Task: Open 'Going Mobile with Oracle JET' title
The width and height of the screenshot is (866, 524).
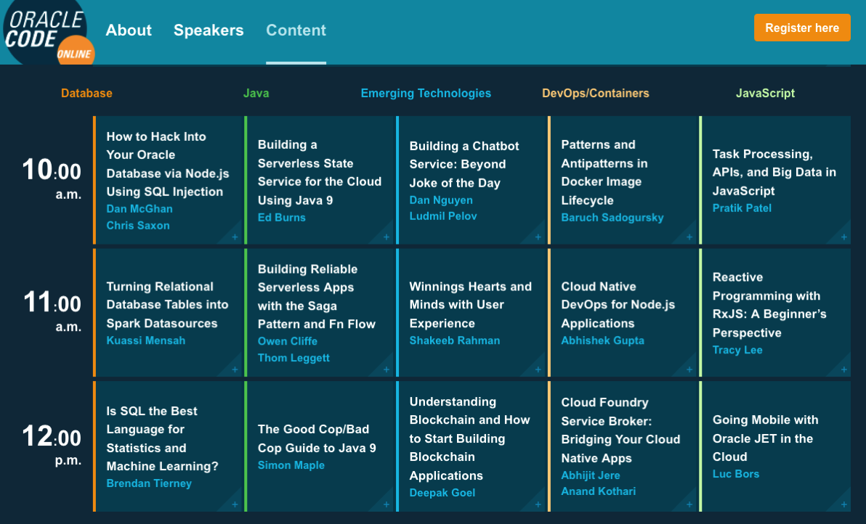Action: [765, 438]
